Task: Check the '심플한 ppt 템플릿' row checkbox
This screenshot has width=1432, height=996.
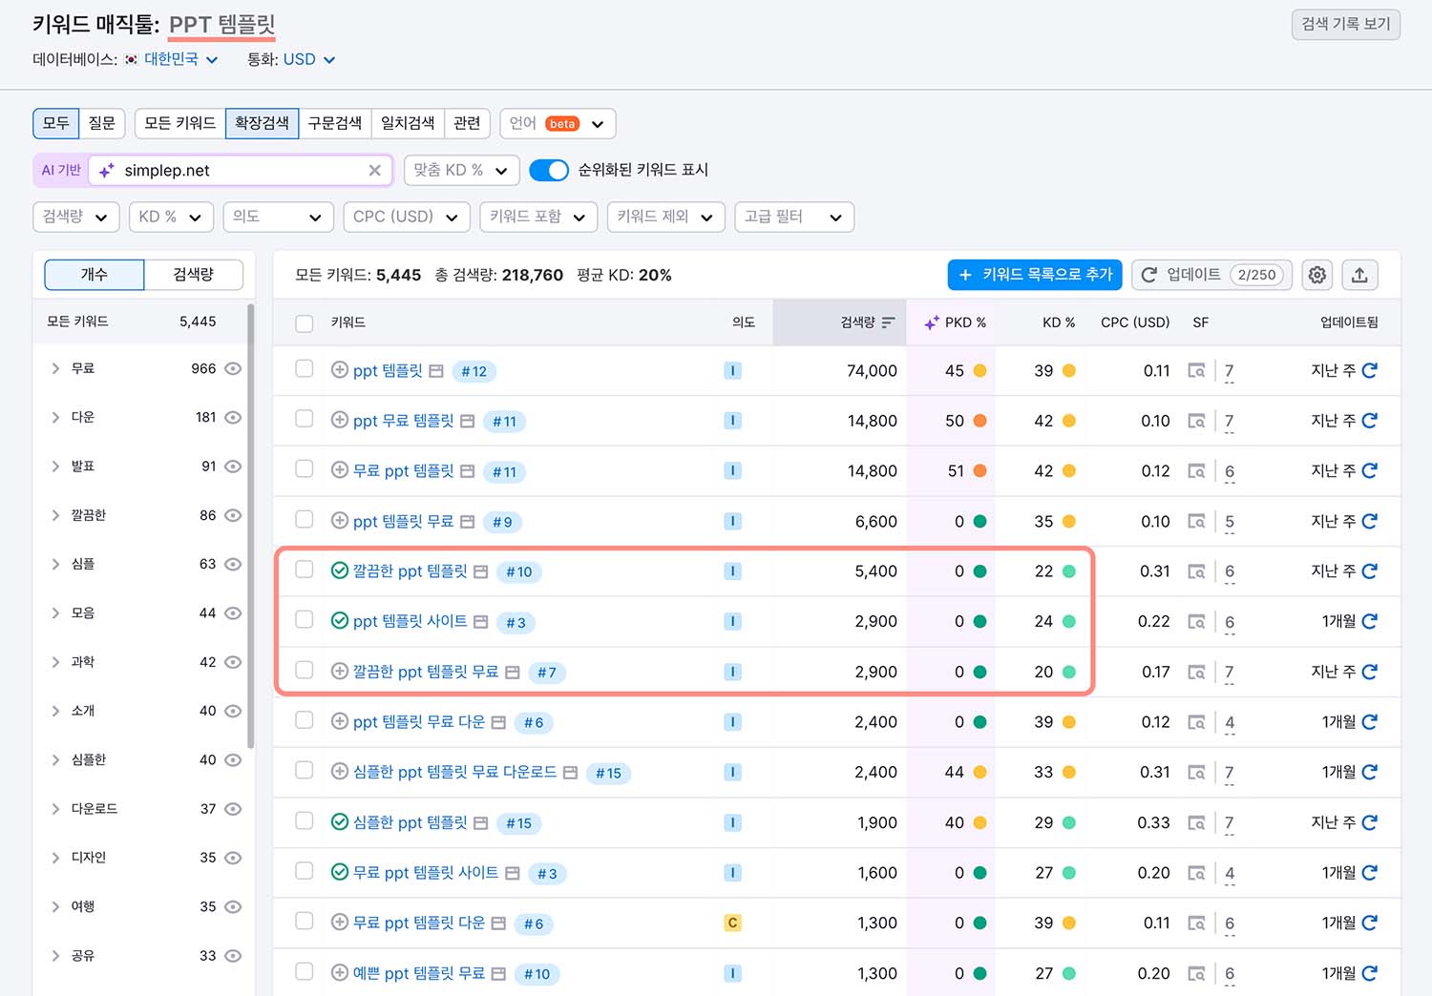Action: click(305, 820)
